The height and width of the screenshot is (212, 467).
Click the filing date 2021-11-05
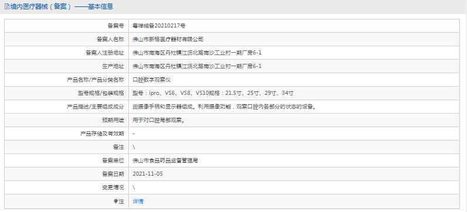148,174
